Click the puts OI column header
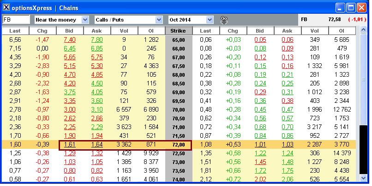Image resolution: width=372 pixels, height=186 pixels. tap(342, 31)
